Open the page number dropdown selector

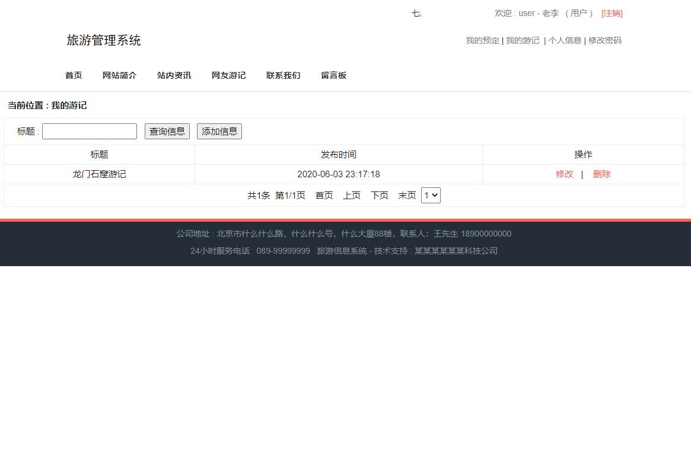431,195
